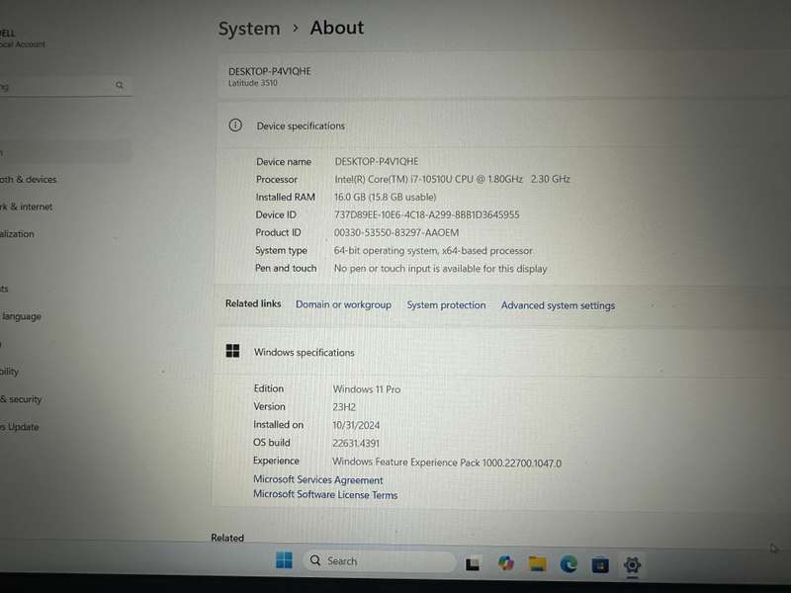Collapse the Windows specifications section header

pyautogui.click(x=503, y=352)
